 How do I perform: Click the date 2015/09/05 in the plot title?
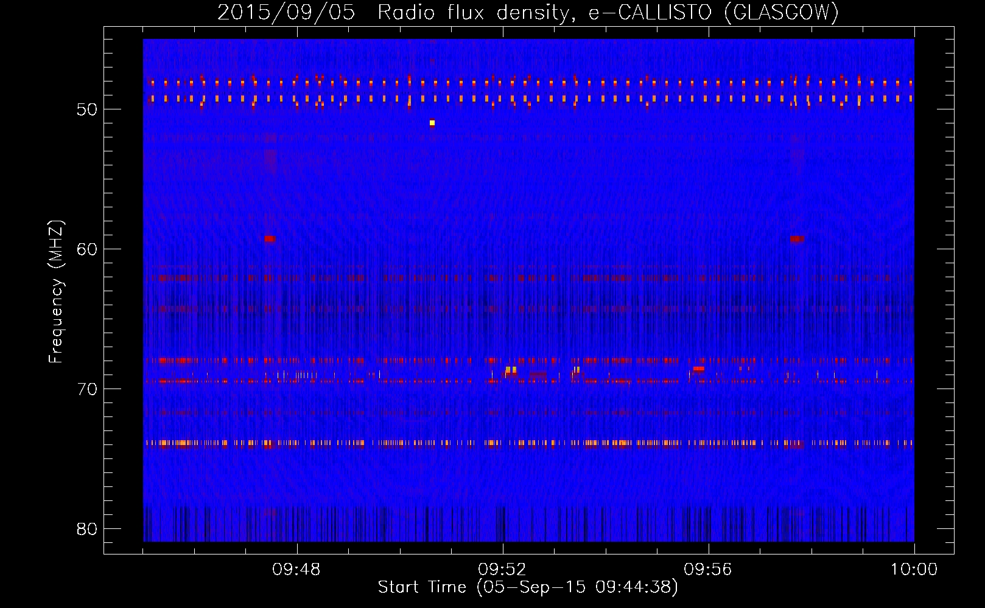(286, 12)
